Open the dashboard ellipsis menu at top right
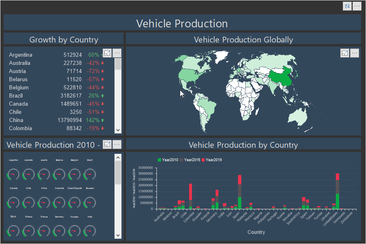This screenshot has width=366, height=244. (x=357, y=6)
